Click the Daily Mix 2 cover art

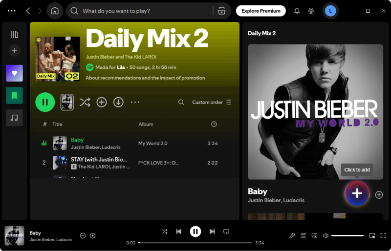(x=58, y=59)
